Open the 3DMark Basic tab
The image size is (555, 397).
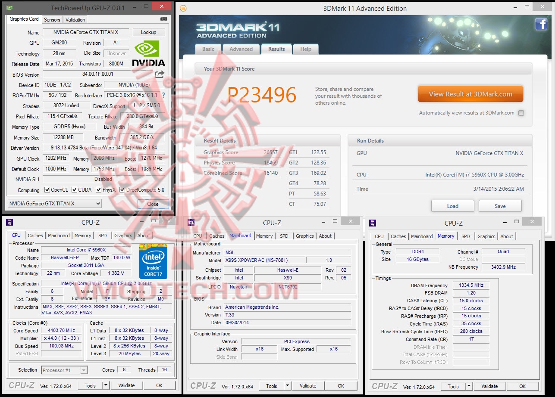pos(208,49)
